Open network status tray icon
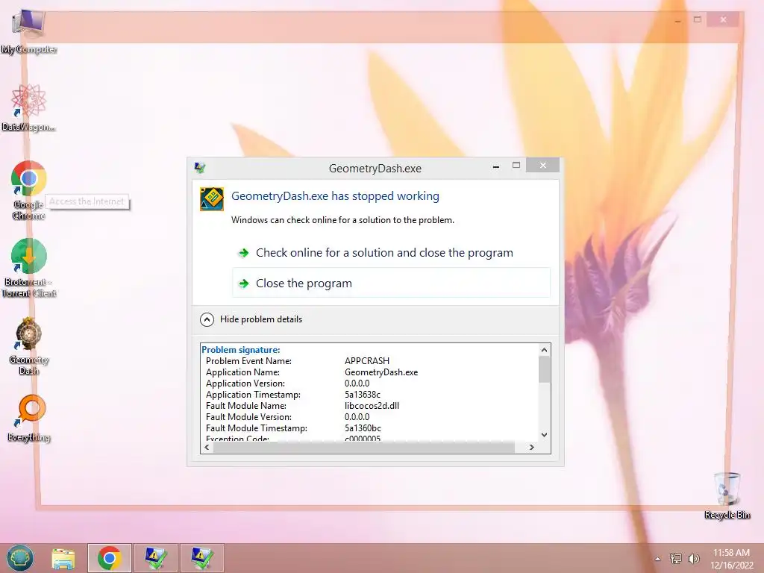764x573 pixels. click(x=675, y=558)
